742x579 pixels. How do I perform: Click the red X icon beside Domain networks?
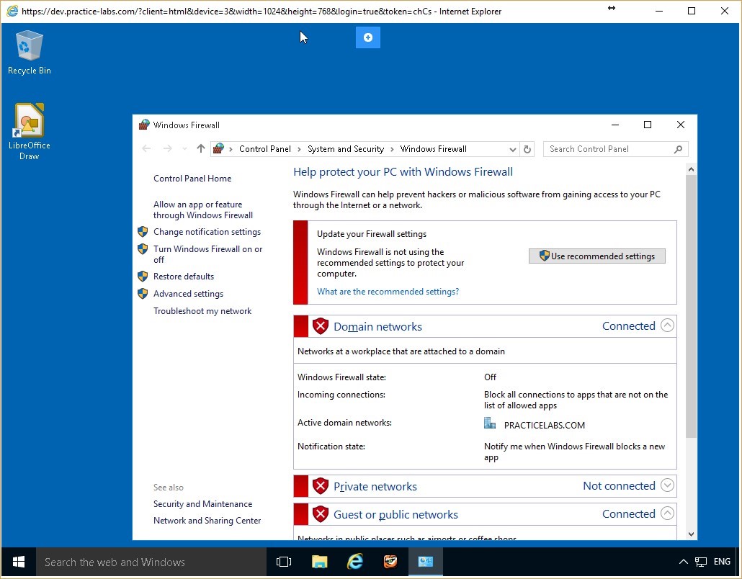pyautogui.click(x=321, y=326)
